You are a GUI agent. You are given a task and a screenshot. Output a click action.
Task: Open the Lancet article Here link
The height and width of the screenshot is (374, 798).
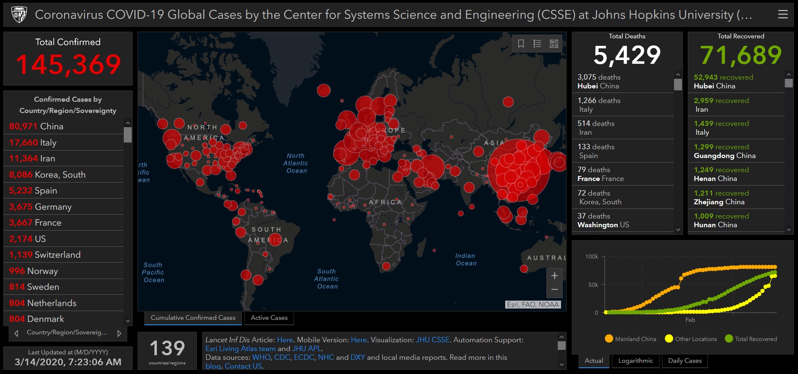coord(285,340)
